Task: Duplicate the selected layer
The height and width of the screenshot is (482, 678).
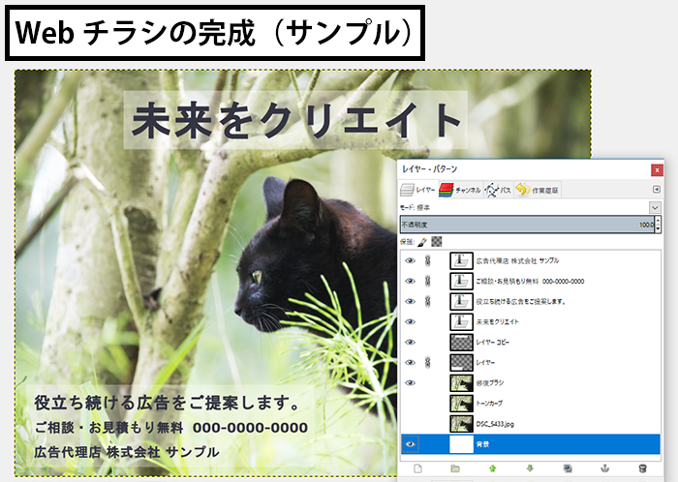Action: tap(568, 468)
